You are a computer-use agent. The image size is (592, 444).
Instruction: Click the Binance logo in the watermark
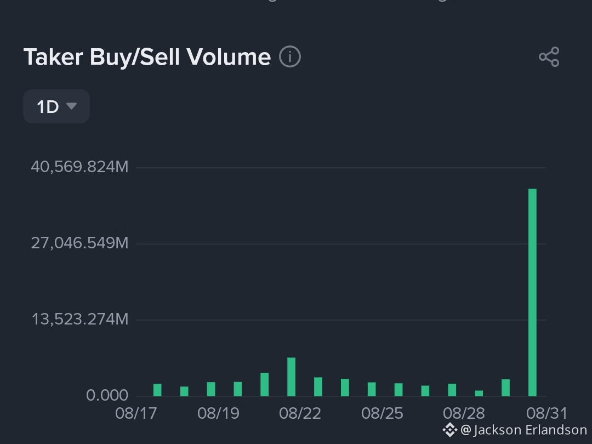tap(449, 430)
